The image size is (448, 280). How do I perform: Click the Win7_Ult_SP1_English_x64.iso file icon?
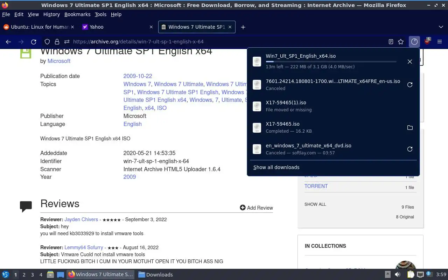tap(257, 62)
